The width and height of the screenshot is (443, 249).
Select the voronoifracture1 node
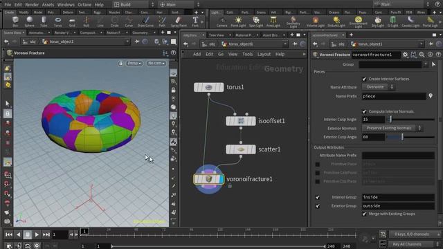pos(209,179)
